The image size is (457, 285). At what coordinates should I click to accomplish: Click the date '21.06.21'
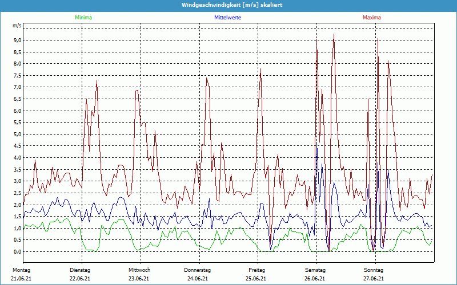click(x=21, y=279)
